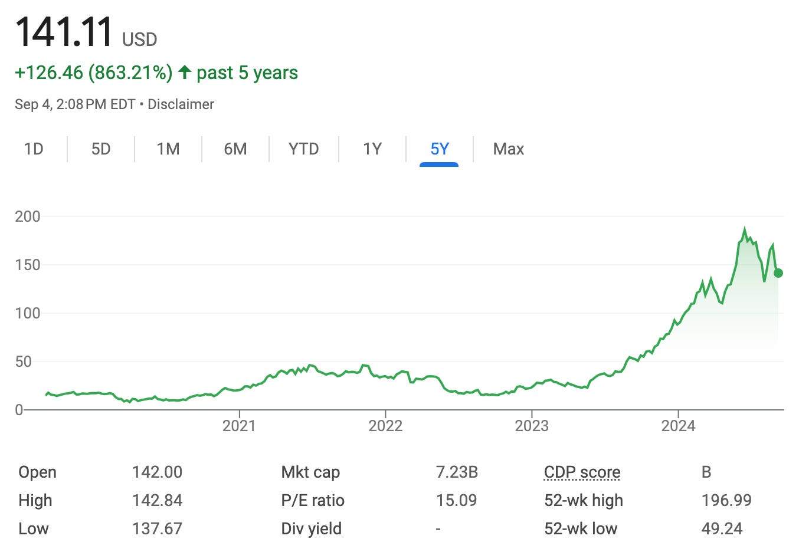The width and height of the screenshot is (799, 552).
Task: Click the past 5 years text
Action: click(247, 73)
